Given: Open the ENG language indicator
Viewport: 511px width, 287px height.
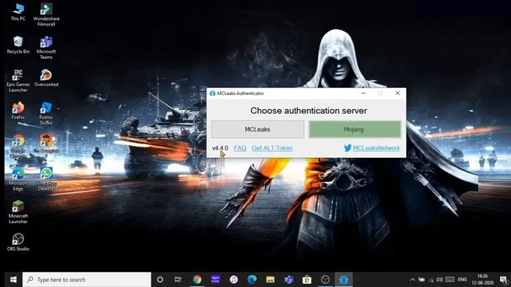Looking at the screenshot, I should click(462, 280).
